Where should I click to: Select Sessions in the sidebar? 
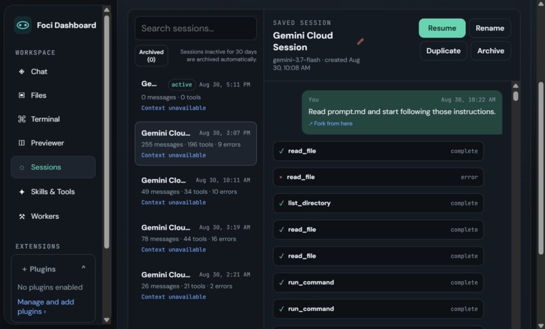[53, 167]
